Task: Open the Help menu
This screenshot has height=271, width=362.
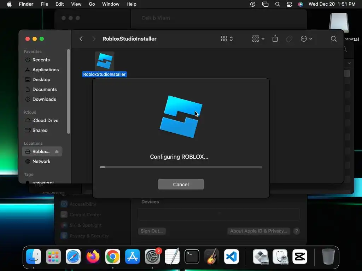Action: (132, 4)
